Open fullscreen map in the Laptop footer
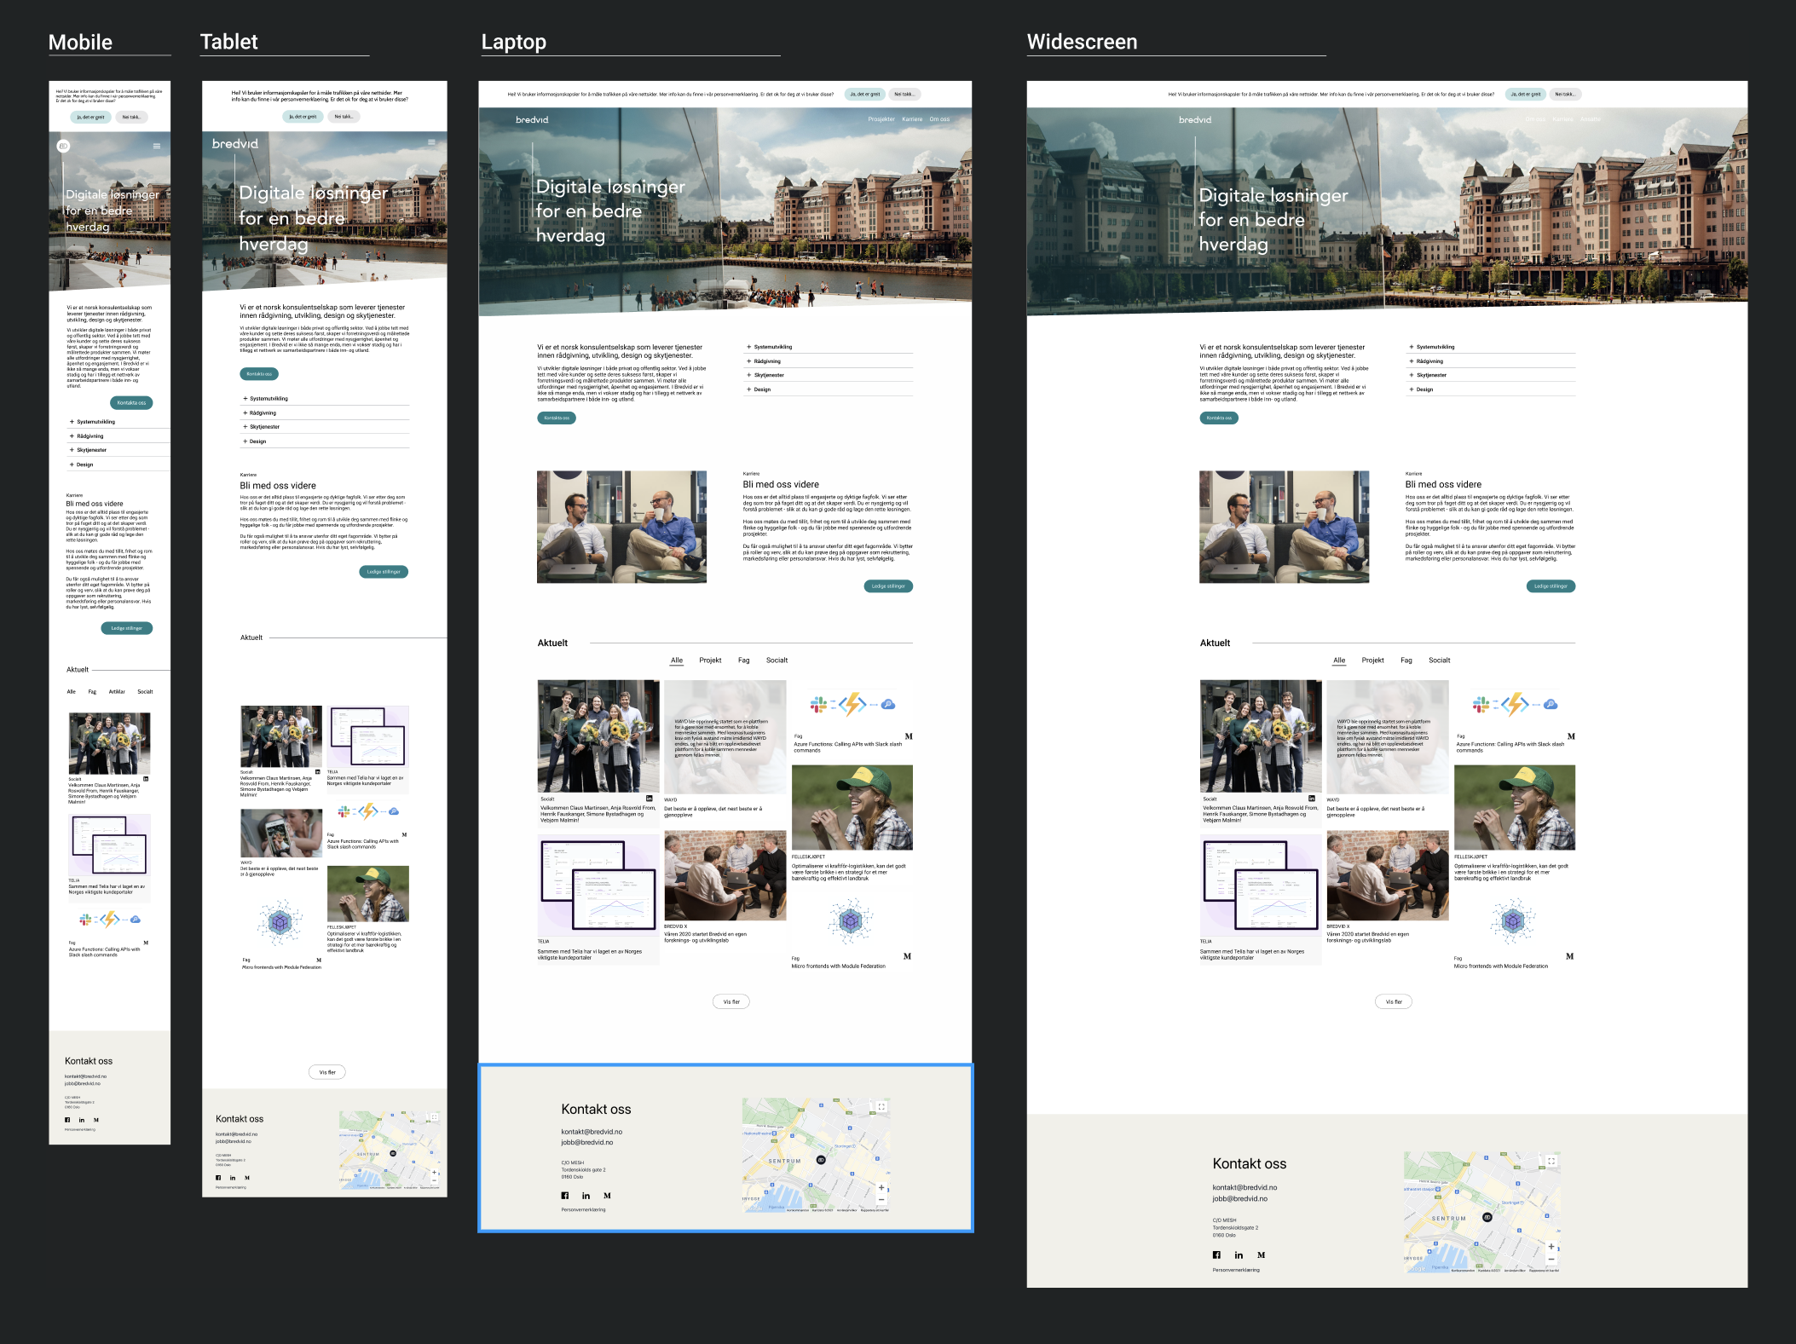This screenshot has width=1796, height=1344. click(881, 1107)
